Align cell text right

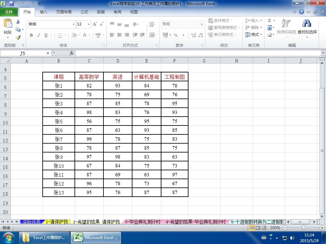coord(127,35)
